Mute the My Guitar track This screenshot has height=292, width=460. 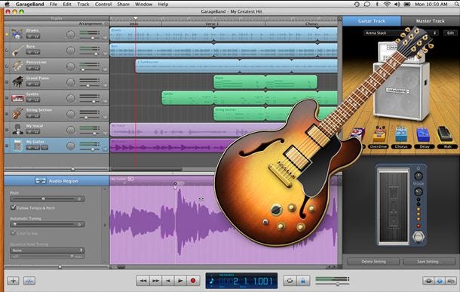pyautogui.click(x=29, y=148)
